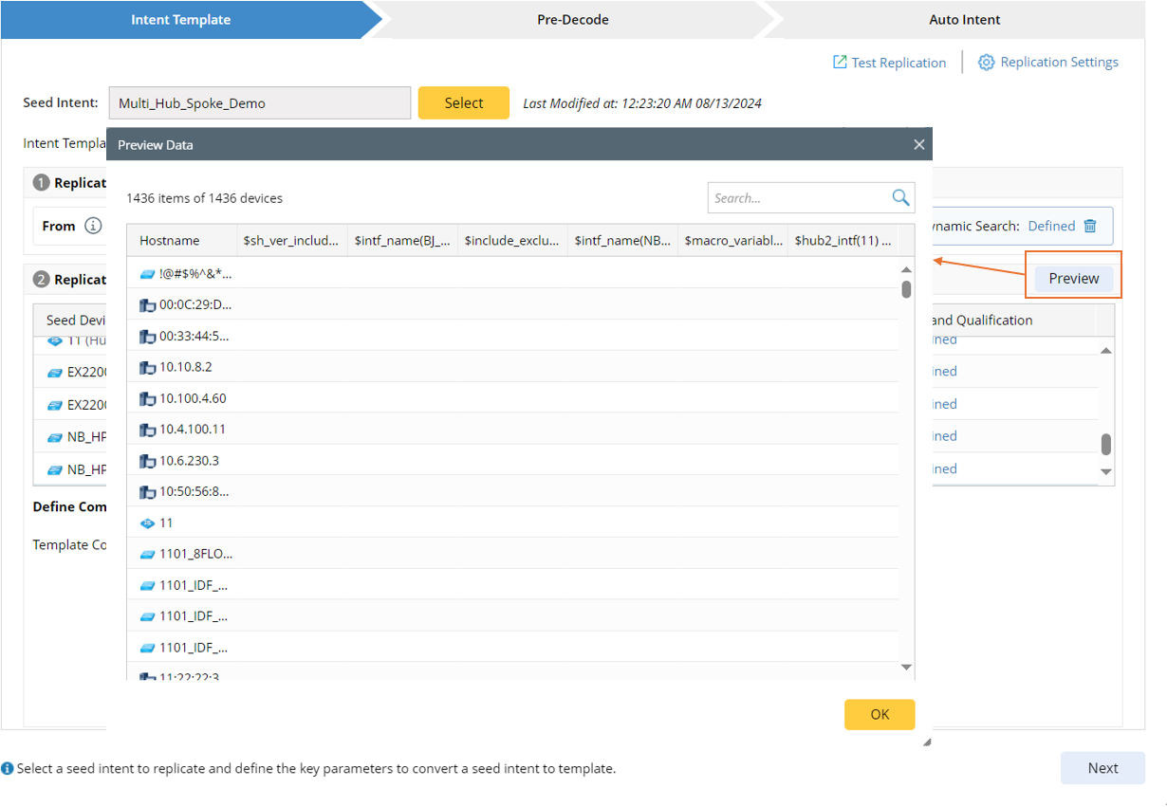Delete the Dynamic Search definition with trash icon
The height and width of the screenshot is (807, 1167).
pos(1090,226)
